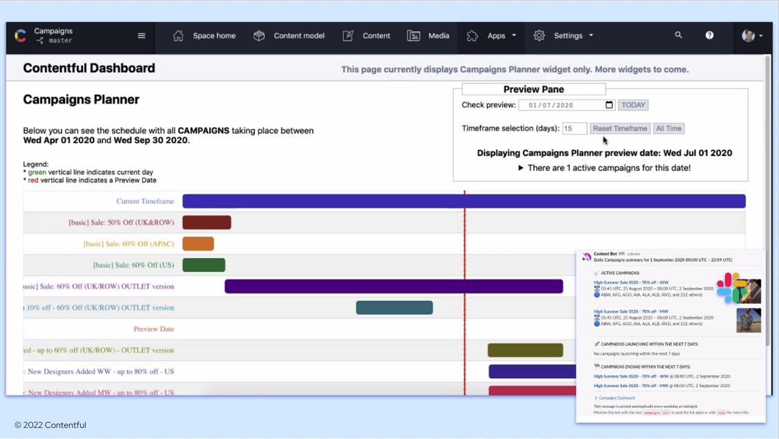779x439 pixels.
Task: Click High Summer Sale WW ending-soon link
Action: 631,376
